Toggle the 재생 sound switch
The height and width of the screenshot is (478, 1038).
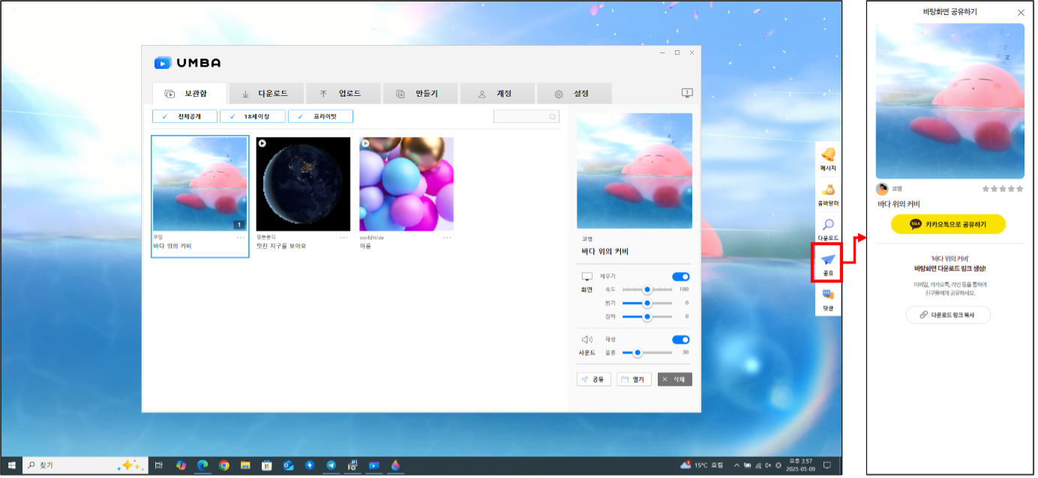click(680, 339)
